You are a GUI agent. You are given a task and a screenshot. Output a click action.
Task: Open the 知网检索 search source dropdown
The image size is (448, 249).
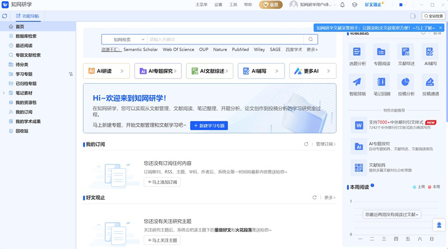coord(124,39)
